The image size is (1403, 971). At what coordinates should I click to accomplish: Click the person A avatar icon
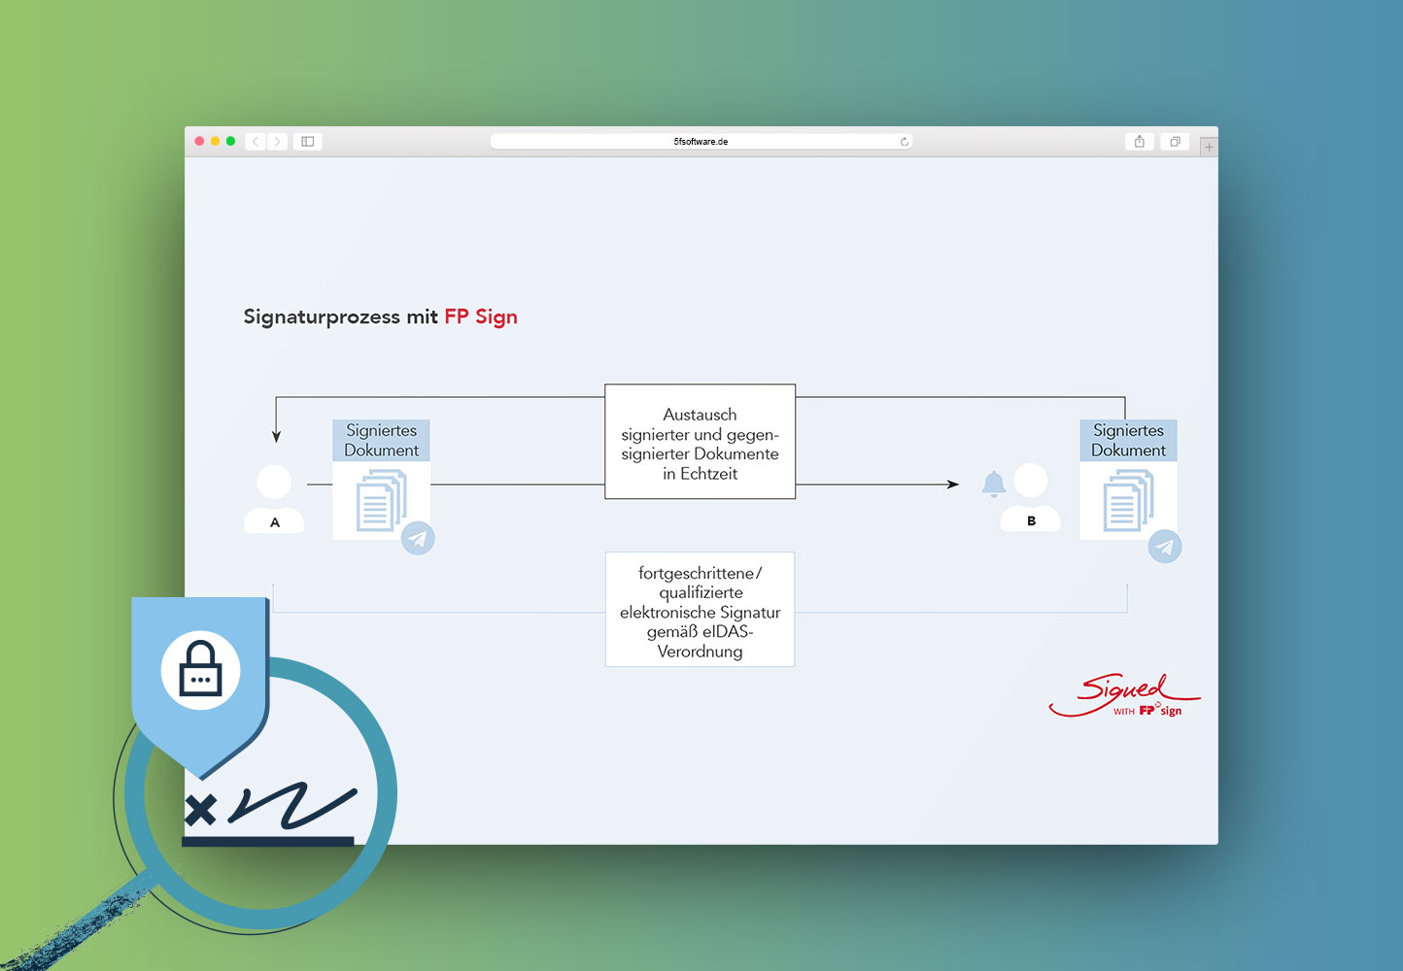coord(274,498)
